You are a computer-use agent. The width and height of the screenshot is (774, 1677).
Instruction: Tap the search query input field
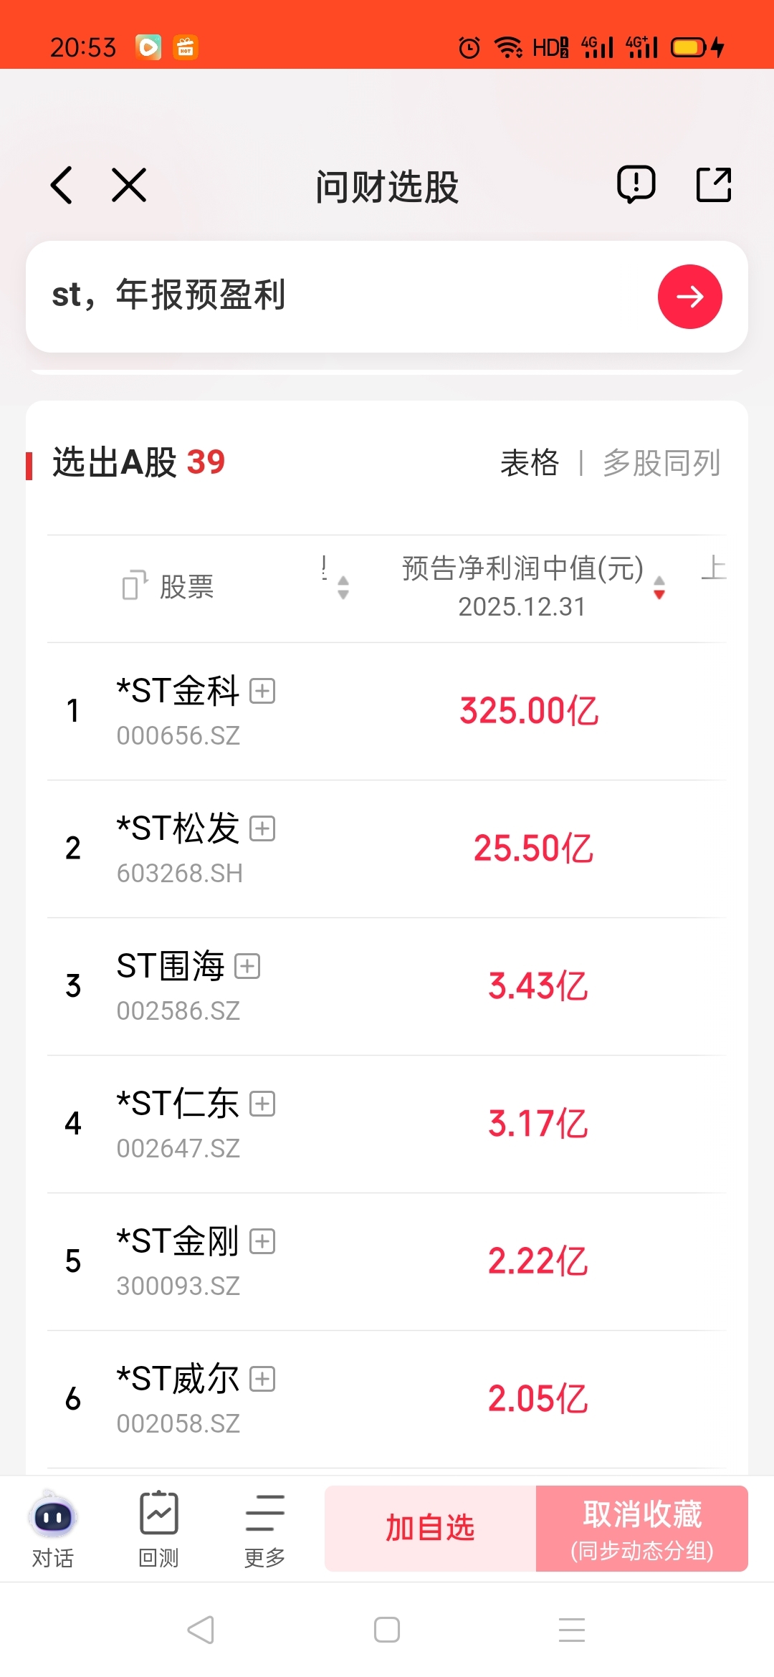[344, 296]
